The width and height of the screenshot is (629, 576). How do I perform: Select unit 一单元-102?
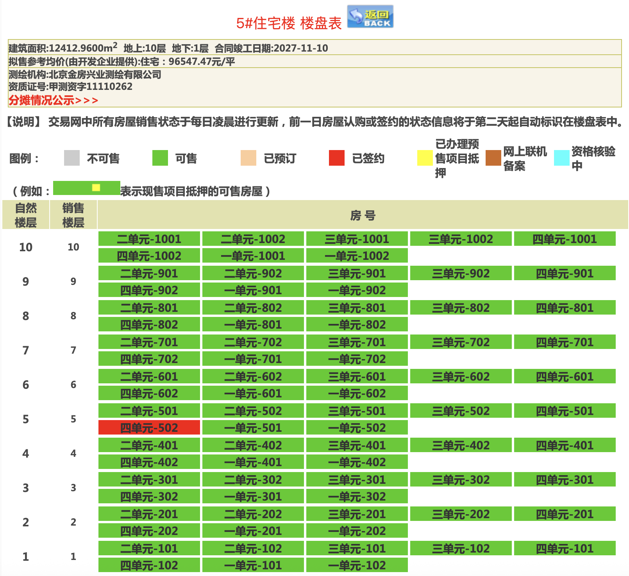pyautogui.click(x=357, y=565)
